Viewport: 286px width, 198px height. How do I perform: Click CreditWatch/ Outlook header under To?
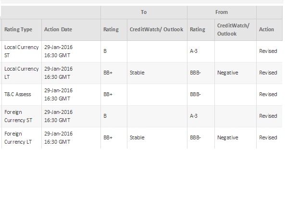[x=157, y=29]
